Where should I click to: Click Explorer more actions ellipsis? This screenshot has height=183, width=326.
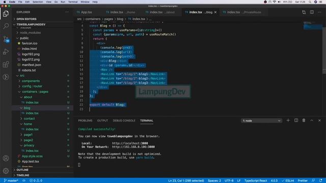pyautogui.click(x=67, y=12)
